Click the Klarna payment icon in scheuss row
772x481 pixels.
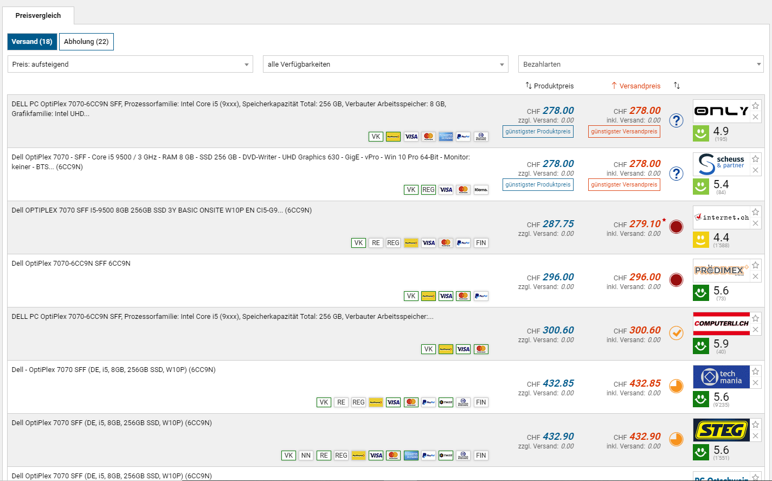point(480,190)
